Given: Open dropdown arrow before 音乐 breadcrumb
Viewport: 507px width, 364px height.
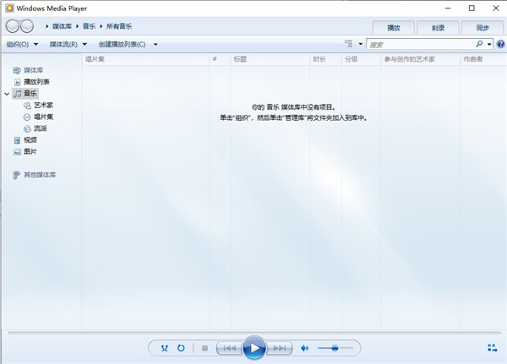Looking at the screenshot, I should click(78, 26).
